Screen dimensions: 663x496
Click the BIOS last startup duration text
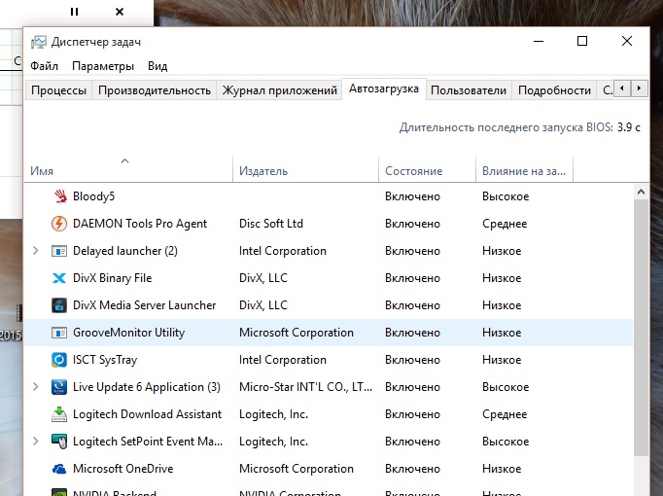[x=520, y=127]
